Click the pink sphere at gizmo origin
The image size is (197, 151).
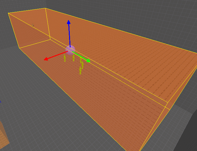coord(70,50)
